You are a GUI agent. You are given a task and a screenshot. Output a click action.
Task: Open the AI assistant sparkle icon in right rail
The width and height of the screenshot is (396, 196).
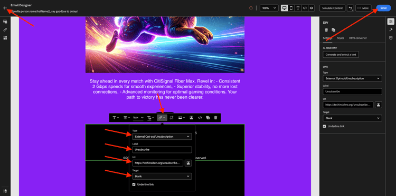click(x=391, y=29)
